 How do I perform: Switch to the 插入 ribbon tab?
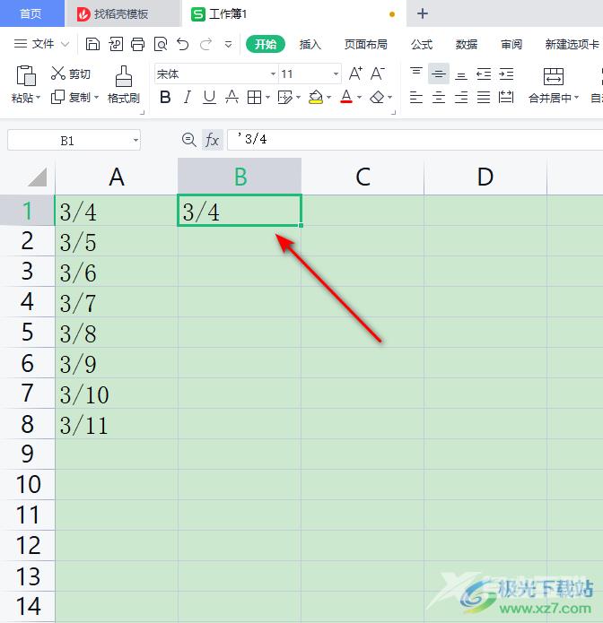(x=310, y=44)
